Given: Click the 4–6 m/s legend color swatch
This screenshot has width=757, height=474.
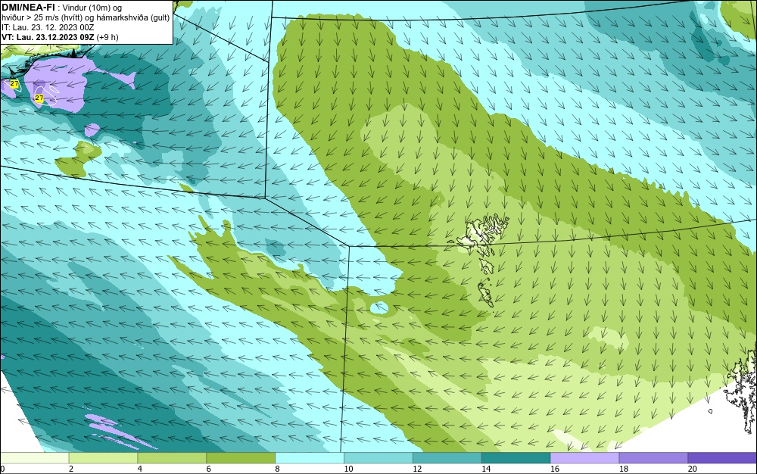Looking at the screenshot, I should (x=172, y=457).
